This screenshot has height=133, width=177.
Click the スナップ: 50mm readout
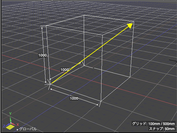(x=162, y=129)
